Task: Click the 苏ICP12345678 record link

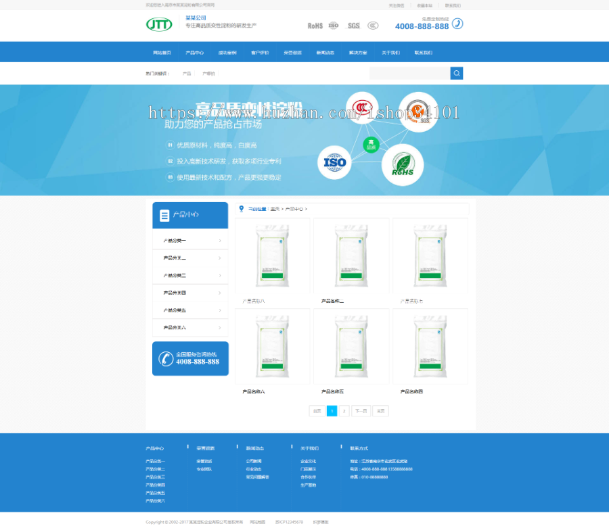Action: click(289, 523)
